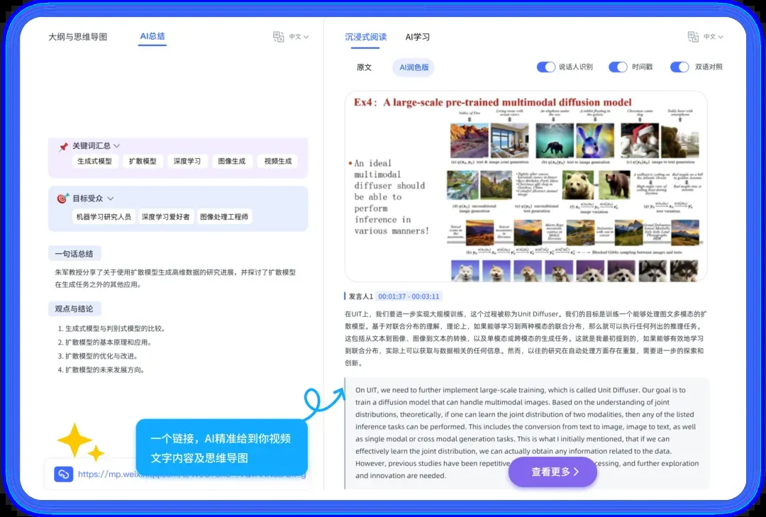Select the 扩散模型 keyword tag
This screenshot has height=517, width=766.
143,161
